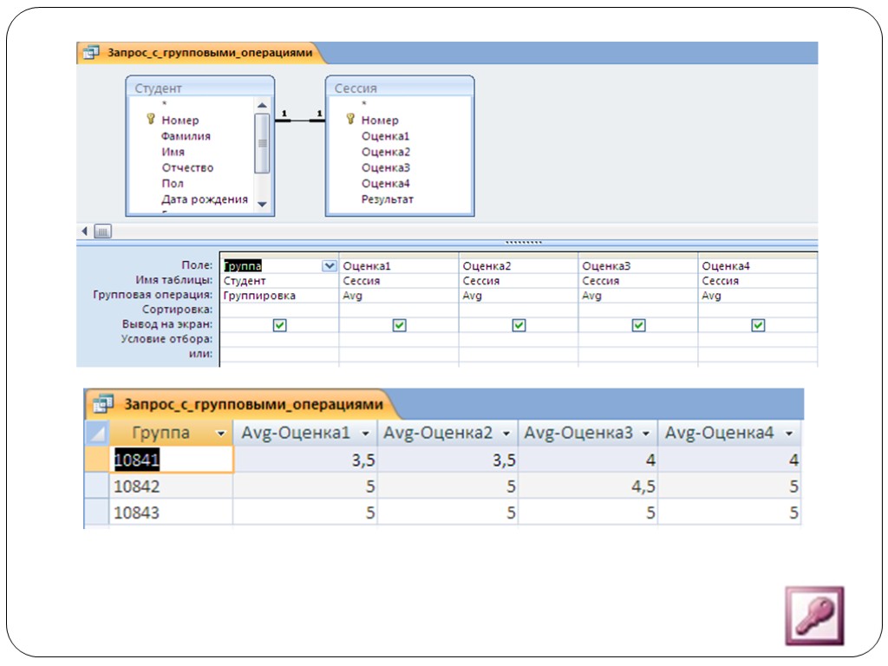Viewport: 888px width, 666px height.
Task: Uncheck display checkbox for Группа column
Action: pyautogui.click(x=279, y=325)
